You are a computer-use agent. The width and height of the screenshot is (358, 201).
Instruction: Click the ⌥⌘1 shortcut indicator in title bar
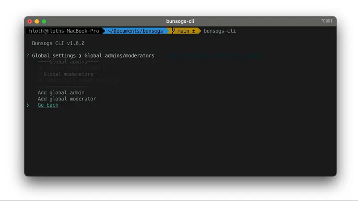pos(327,21)
